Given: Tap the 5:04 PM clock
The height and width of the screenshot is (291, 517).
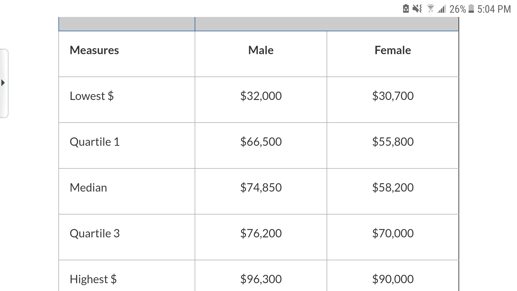Looking at the screenshot, I should pyautogui.click(x=494, y=9).
